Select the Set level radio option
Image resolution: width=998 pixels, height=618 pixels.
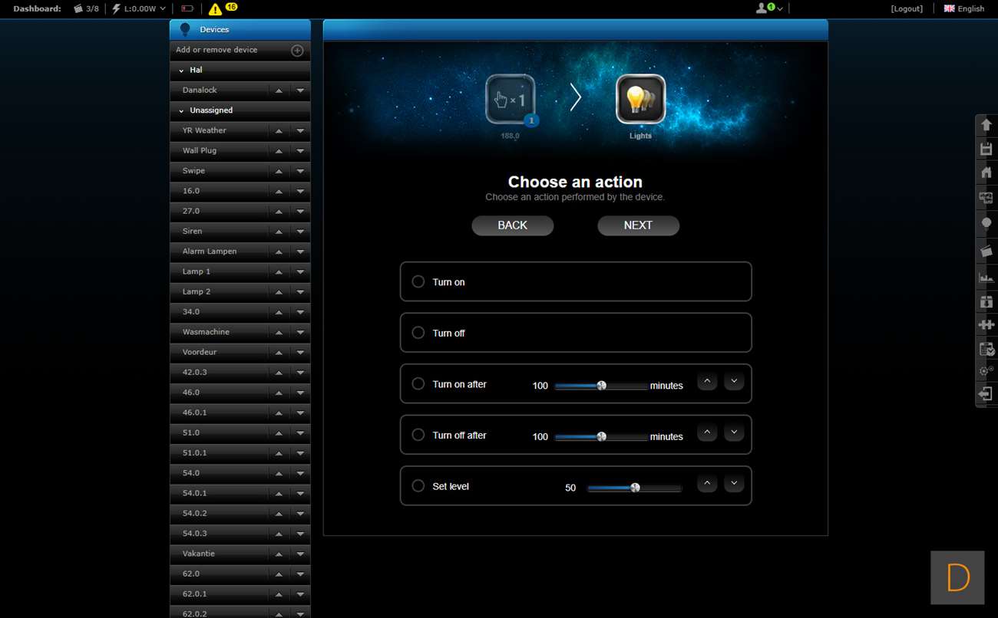click(x=418, y=485)
